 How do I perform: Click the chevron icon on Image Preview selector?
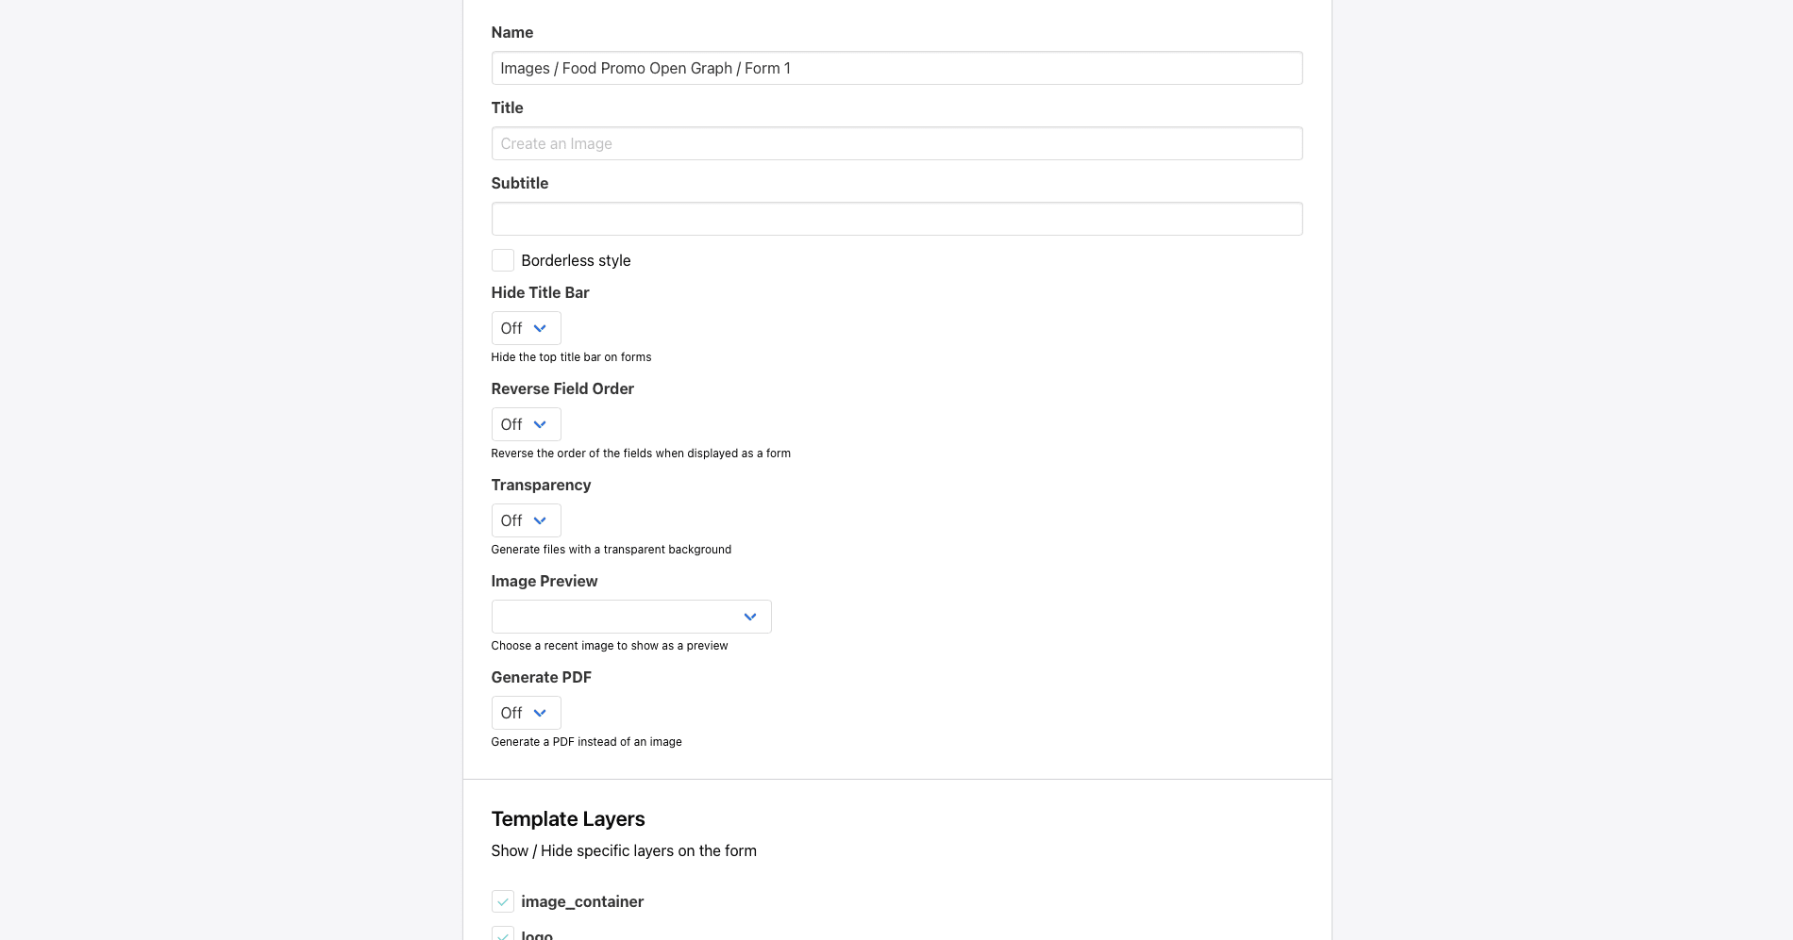tap(750, 617)
